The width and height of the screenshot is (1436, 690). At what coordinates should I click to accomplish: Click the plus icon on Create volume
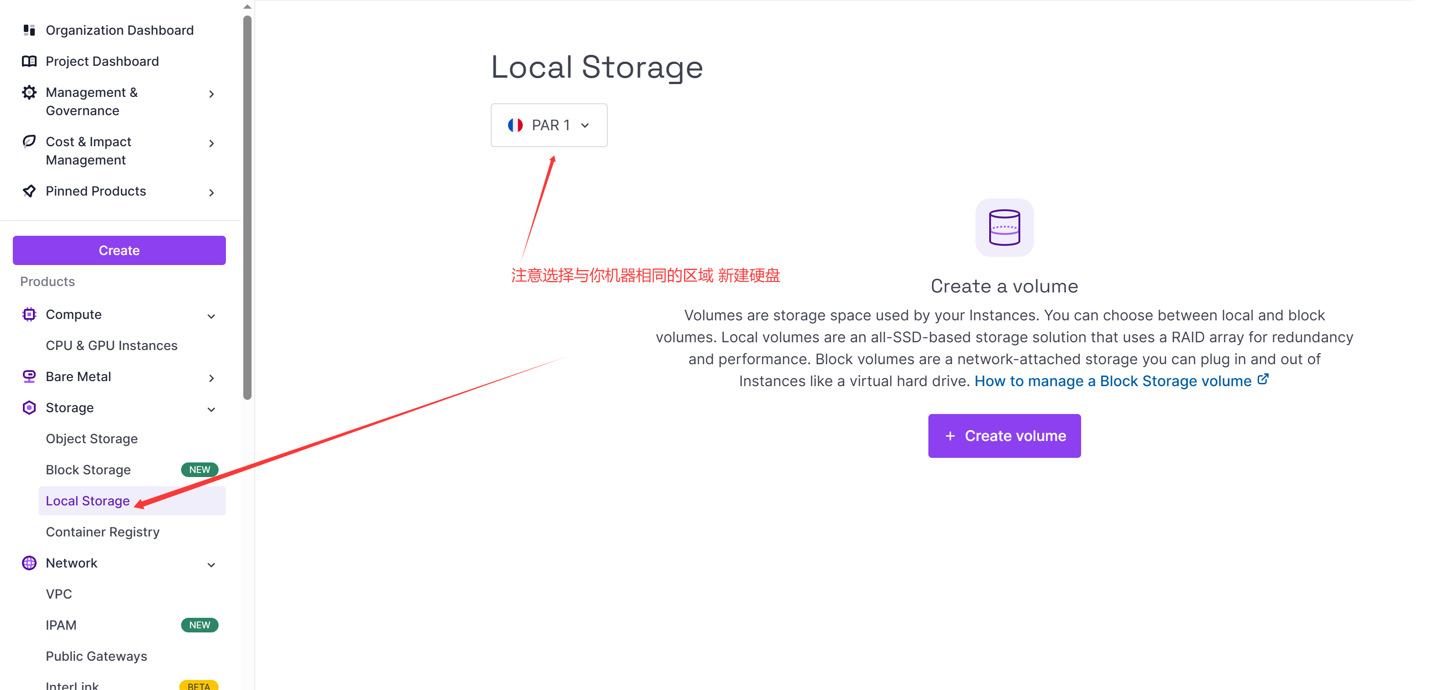point(950,436)
